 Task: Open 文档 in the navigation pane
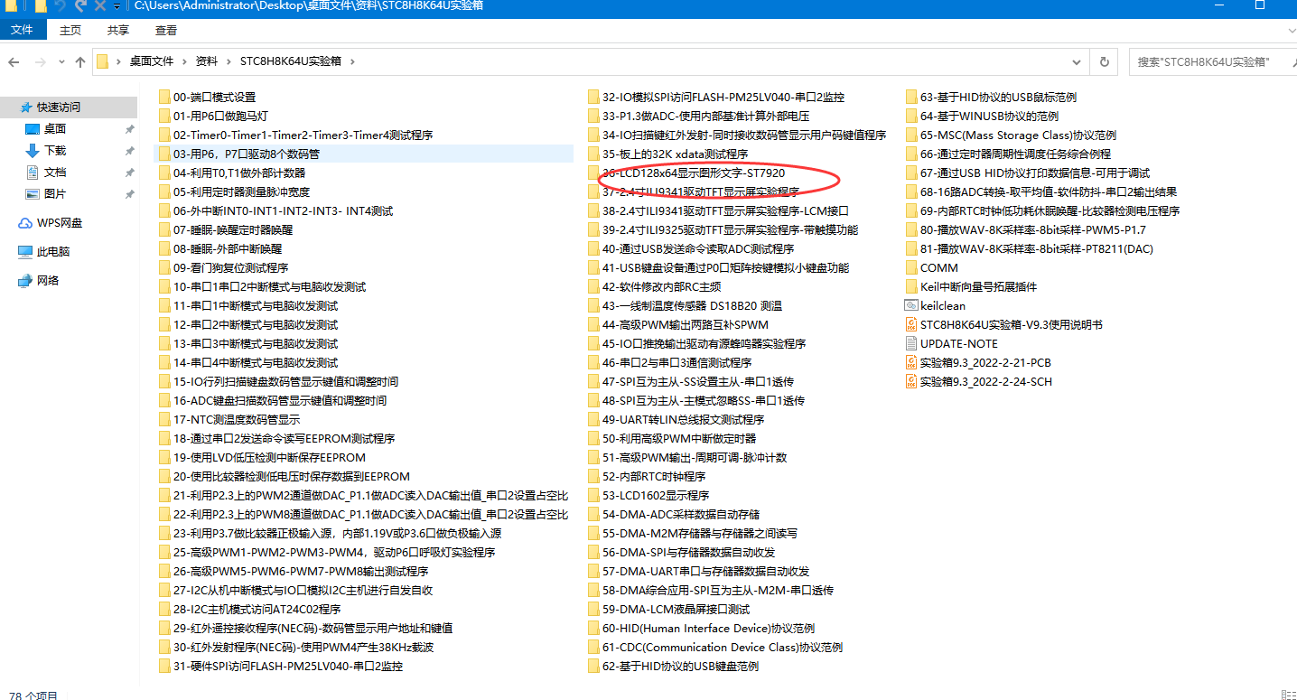click(55, 173)
